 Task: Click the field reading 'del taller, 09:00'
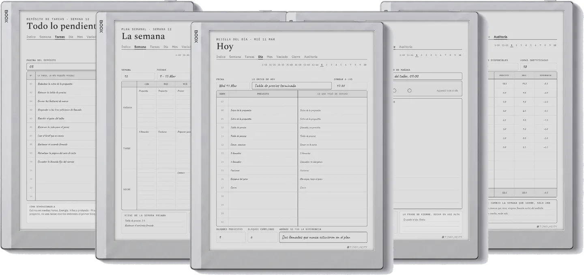click(427, 76)
